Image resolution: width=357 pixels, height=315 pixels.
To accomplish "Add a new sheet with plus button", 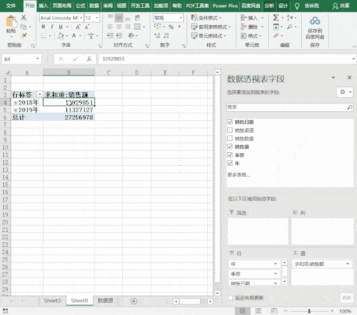I will pyautogui.click(x=134, y=301).
